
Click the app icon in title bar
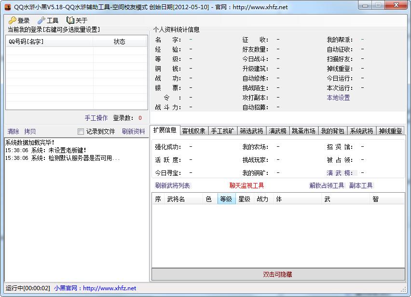click(x=7, y=6)
